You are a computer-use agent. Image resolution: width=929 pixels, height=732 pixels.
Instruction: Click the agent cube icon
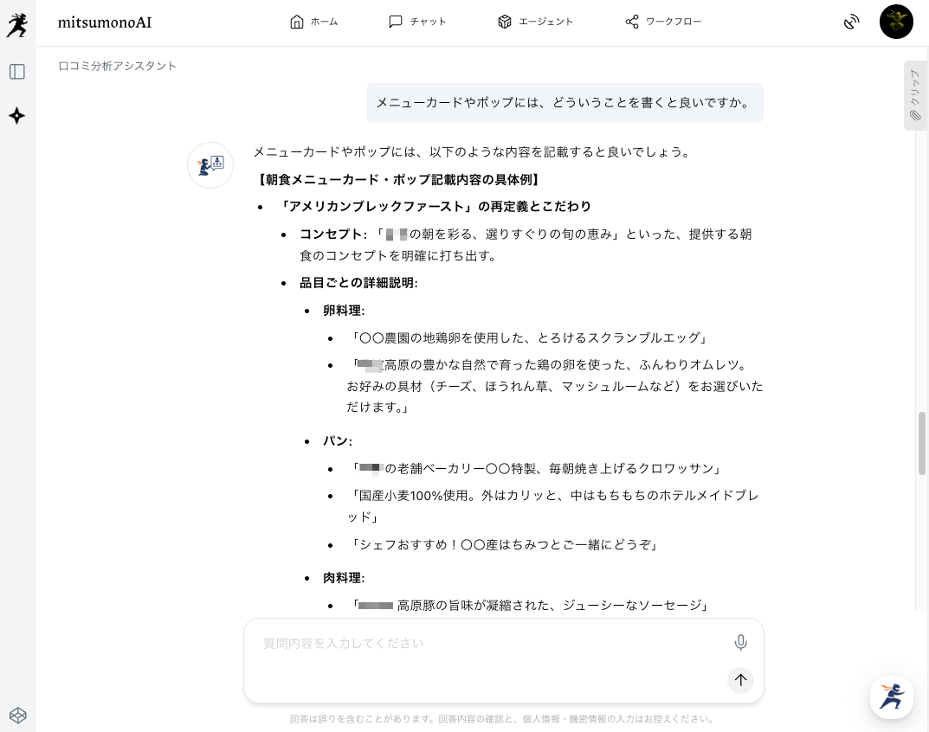(504, 22)
